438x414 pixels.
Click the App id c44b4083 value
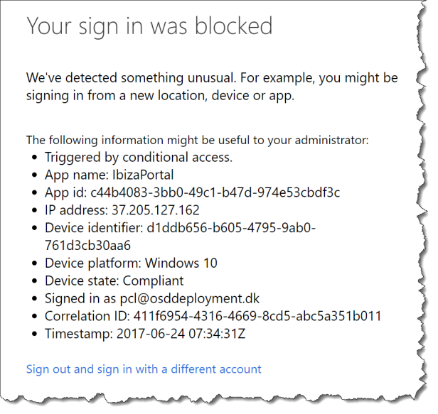click(x=215, y=192)
